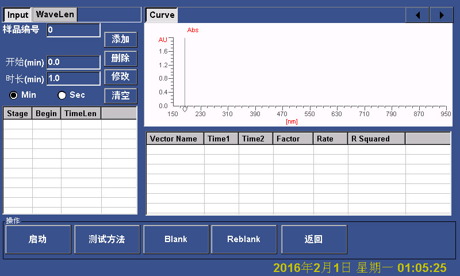
Task: Open the Input tab
Action: pos(18,14)
